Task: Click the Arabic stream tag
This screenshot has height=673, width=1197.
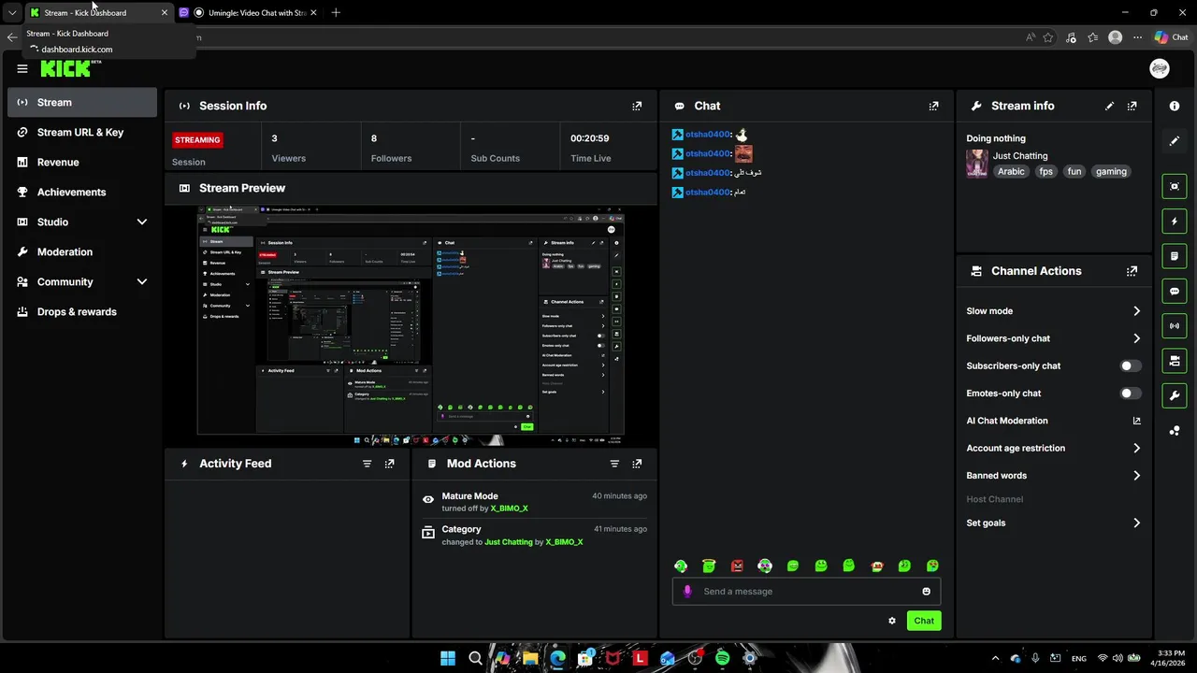Action: pos(1011,172)
